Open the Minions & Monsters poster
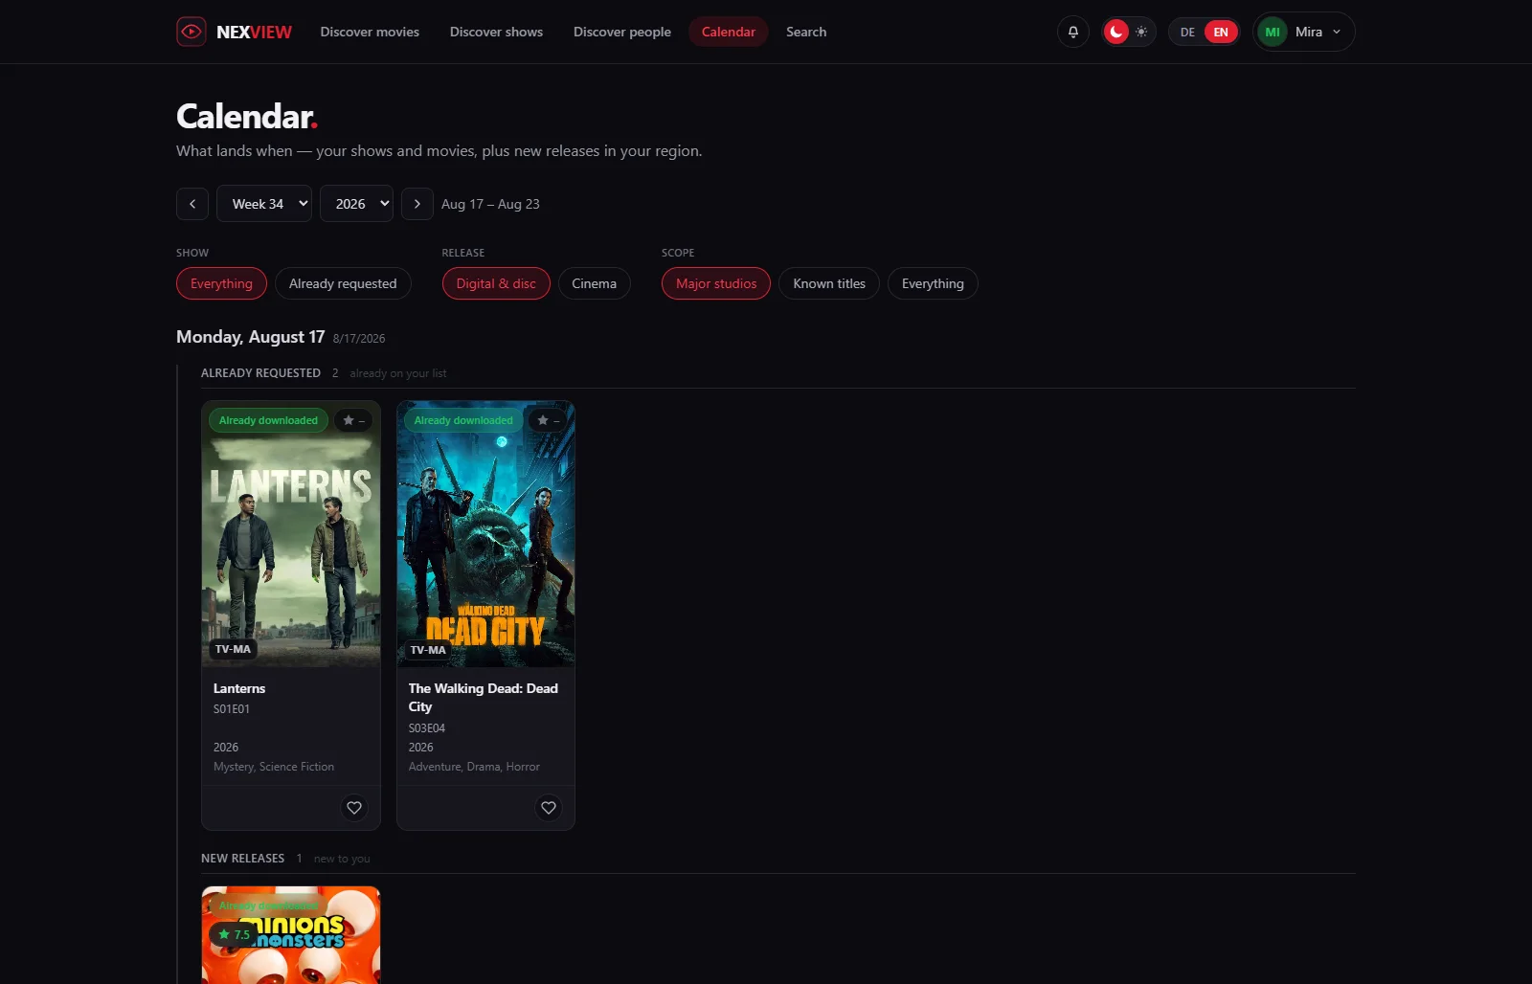 291,935
